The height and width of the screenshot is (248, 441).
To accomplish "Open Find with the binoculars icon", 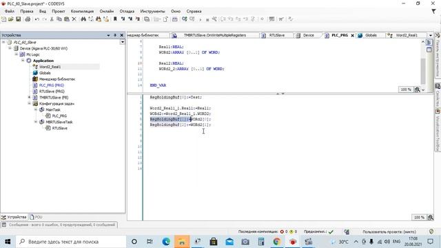I will 83,19.
